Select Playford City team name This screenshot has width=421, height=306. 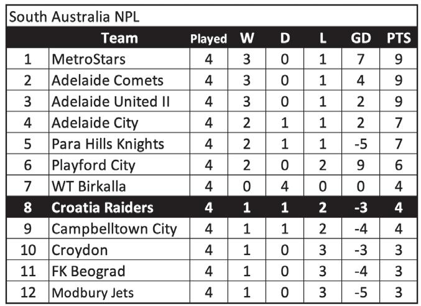click(93, 165)
